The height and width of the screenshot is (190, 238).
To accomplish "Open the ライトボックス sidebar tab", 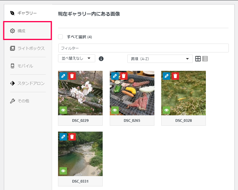I will [x=28, y=48].
